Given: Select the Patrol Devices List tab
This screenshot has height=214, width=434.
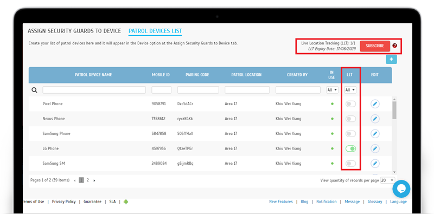Looking at the screenshot, I should click(x=155, y=31).
